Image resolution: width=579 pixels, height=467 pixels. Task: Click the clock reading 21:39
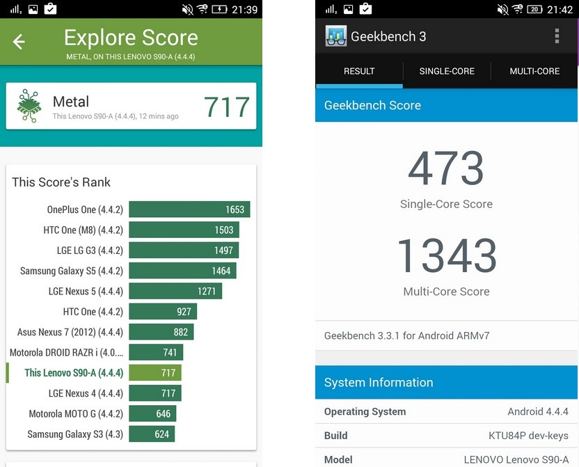(244, 9)
